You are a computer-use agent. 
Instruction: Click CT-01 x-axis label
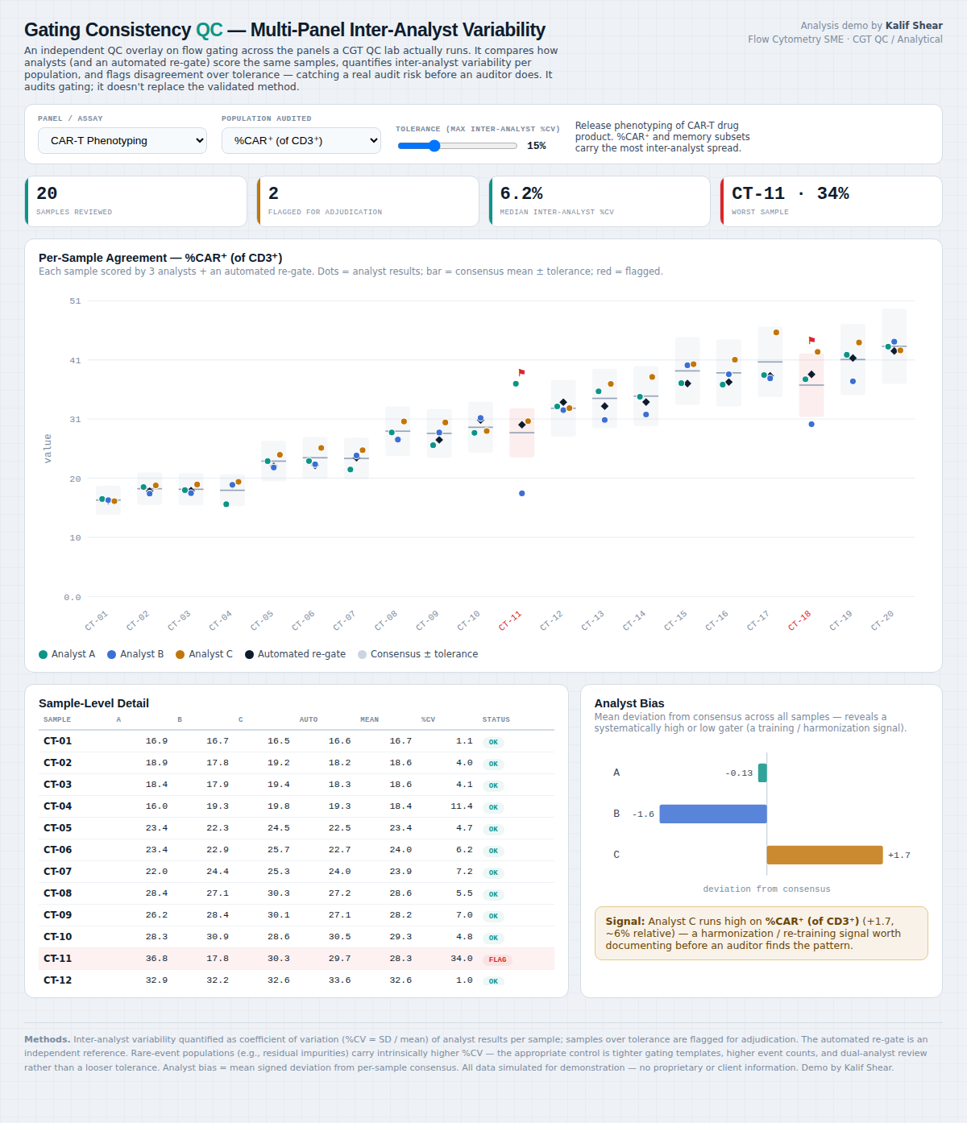click(96, 620)
